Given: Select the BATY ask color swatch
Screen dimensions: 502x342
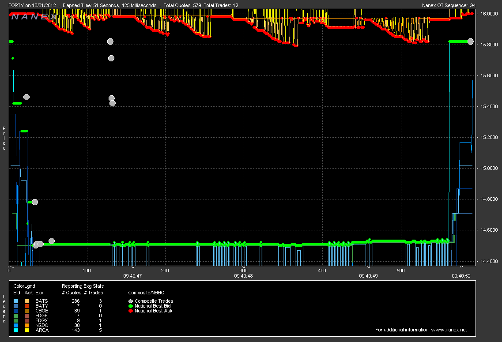Looking at the screenshot, I should (x=27, y=306).
